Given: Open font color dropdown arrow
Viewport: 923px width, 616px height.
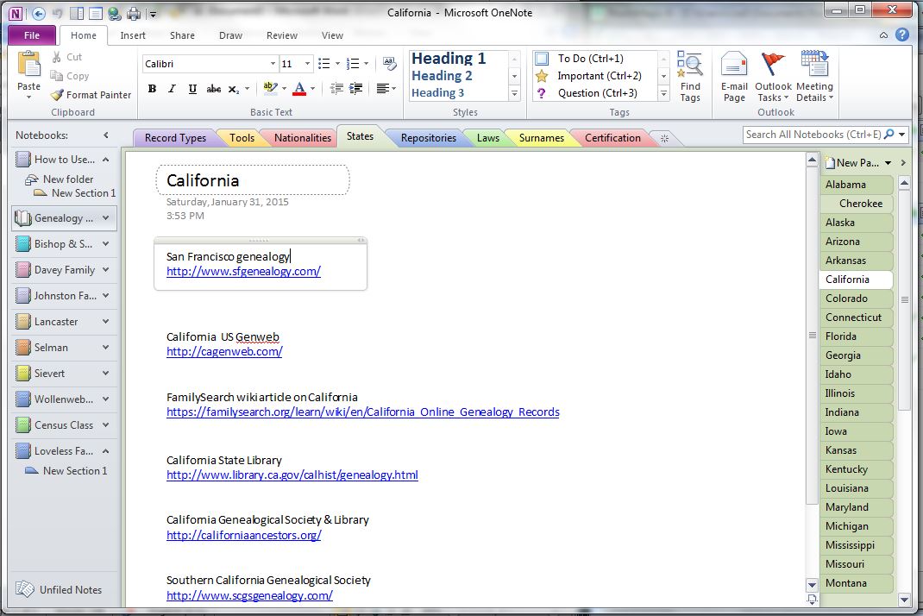Looking at the screenshot, I should click(x=312, y=89).
